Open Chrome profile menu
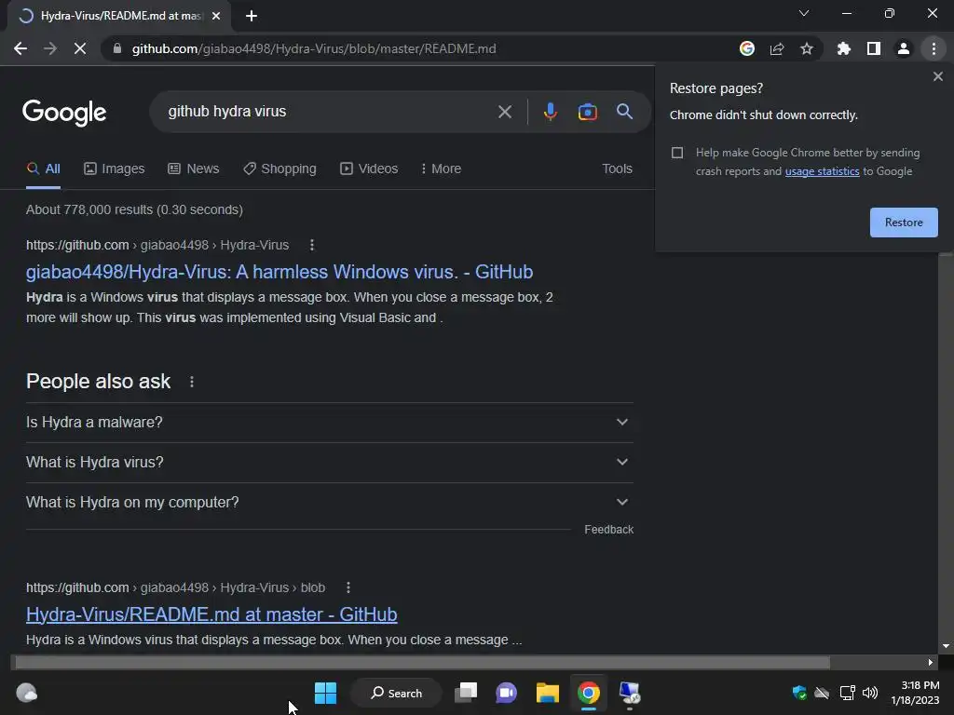This screenshot has width=954, height=715. coord(904,48)
